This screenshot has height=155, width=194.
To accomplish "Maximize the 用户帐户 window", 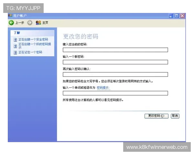I will pos(177,16).
